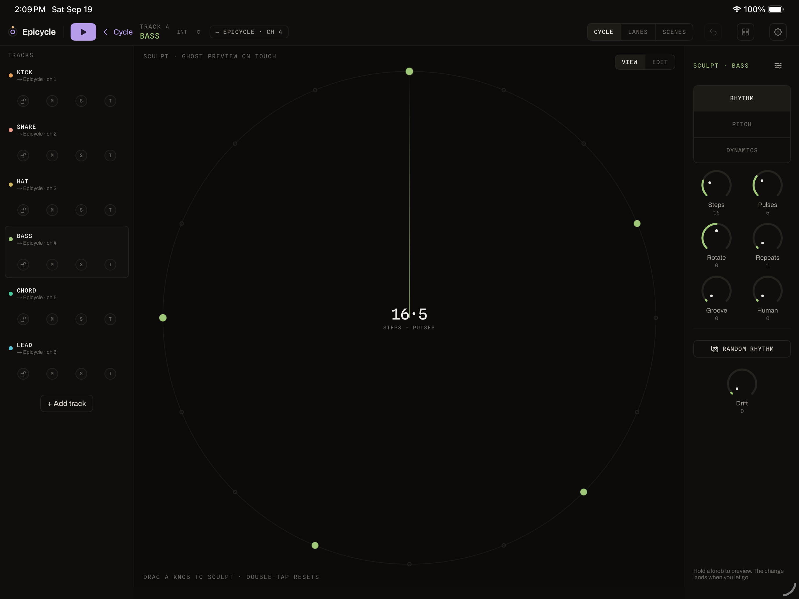Toggle the T button on CHORD track
799x599 pixels.
click(110, 319)
